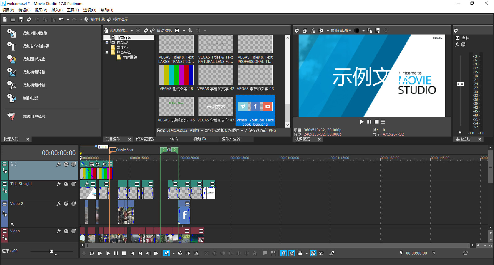This screenshot has height=265, width=494.
Task: Toggle loop playback in timeline transport
Action: (92, 253)
